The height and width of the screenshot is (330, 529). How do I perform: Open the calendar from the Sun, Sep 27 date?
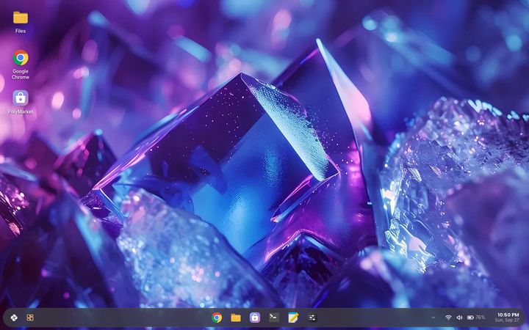[x=507, y=320]
